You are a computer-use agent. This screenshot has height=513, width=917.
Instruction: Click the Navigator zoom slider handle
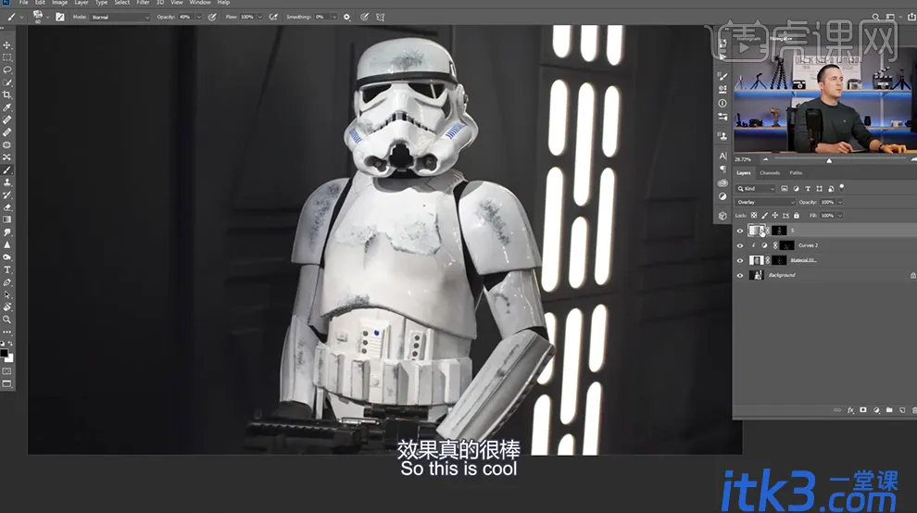click(x=829, y=160)
